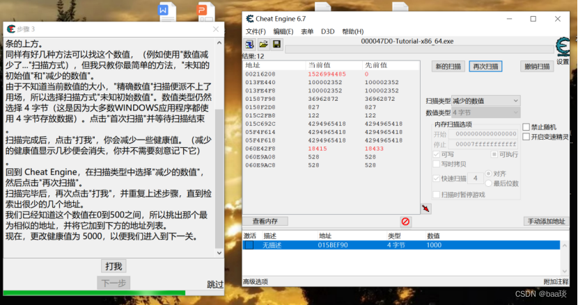Open the 帮助(H) menu

(353, 32)
